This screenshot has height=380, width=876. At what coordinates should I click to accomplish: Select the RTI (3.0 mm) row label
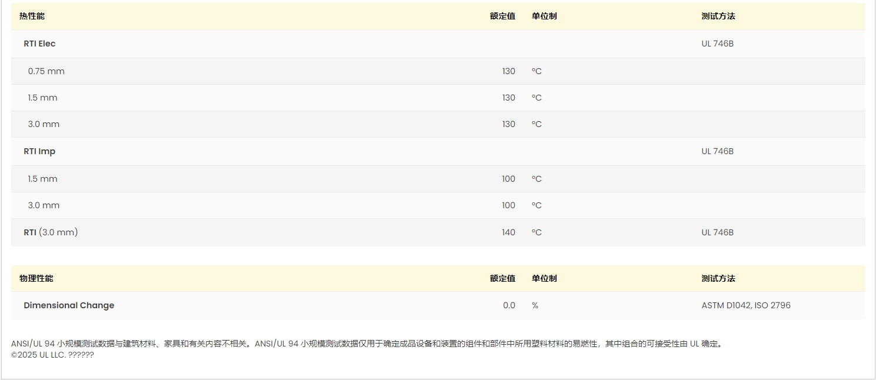(51, 232)
